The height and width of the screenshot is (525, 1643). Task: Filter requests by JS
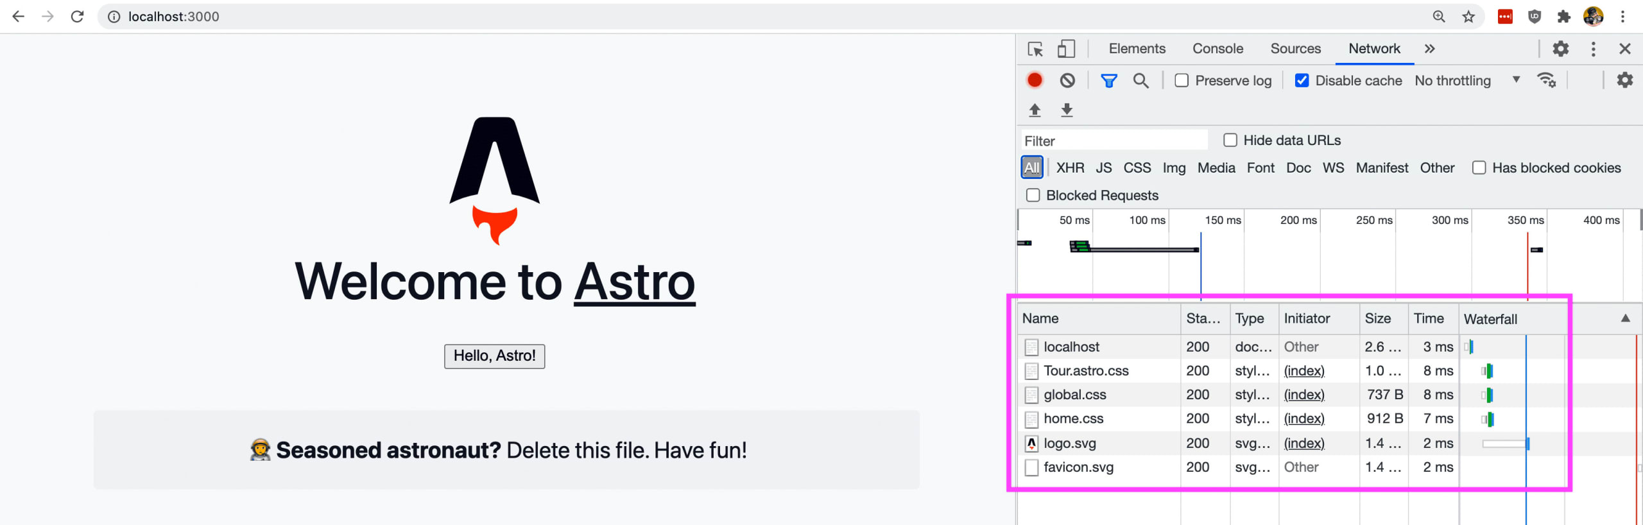click(1103, 168)
